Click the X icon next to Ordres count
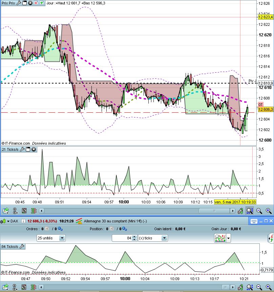Viewport: 274px width, 292px height. point(47,229)
